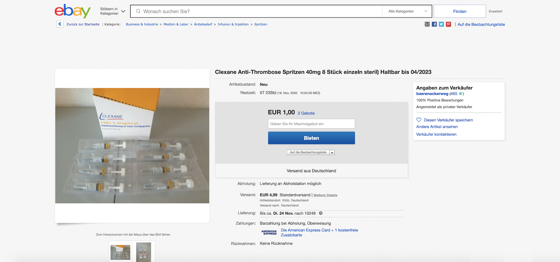Share listing on Twitter
Viewport: 560px width, 262px height.
tap(441, 24)
